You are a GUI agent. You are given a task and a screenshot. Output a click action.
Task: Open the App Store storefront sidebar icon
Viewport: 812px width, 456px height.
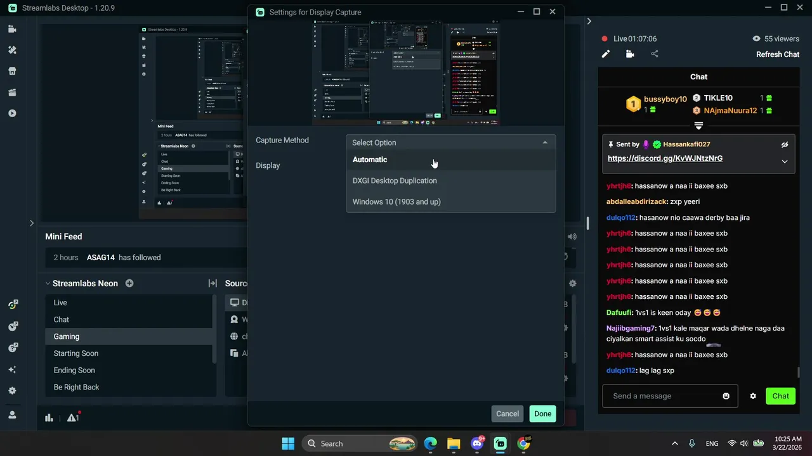point(12,71)
